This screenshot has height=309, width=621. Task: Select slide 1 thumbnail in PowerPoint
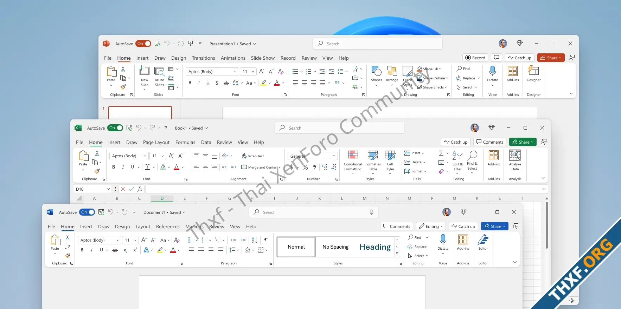(x=140, y=112)
